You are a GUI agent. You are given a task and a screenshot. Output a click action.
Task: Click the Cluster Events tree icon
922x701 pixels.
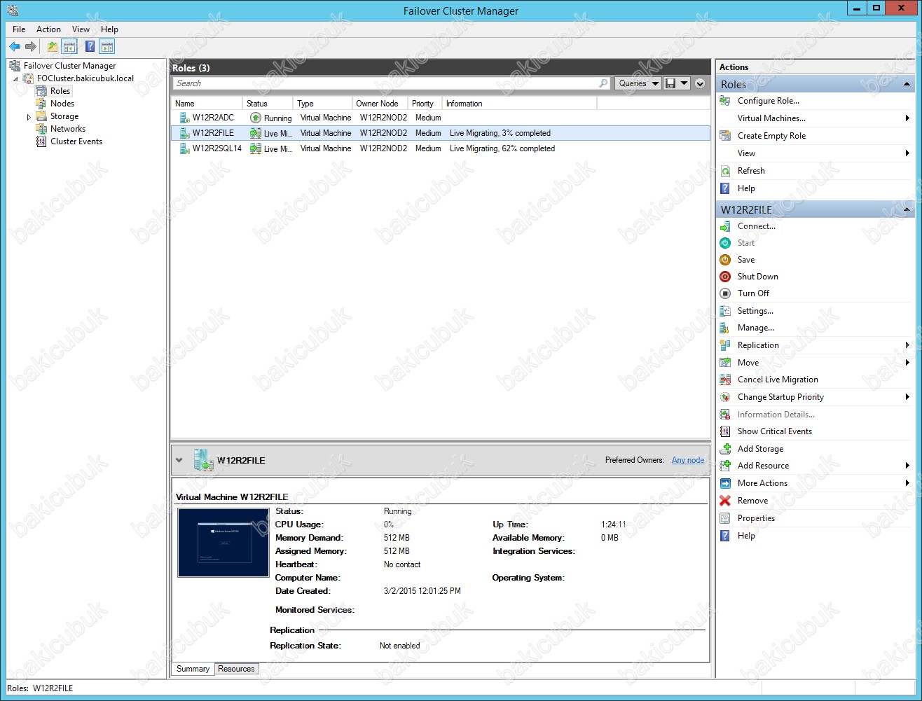[x=41, y=141]
